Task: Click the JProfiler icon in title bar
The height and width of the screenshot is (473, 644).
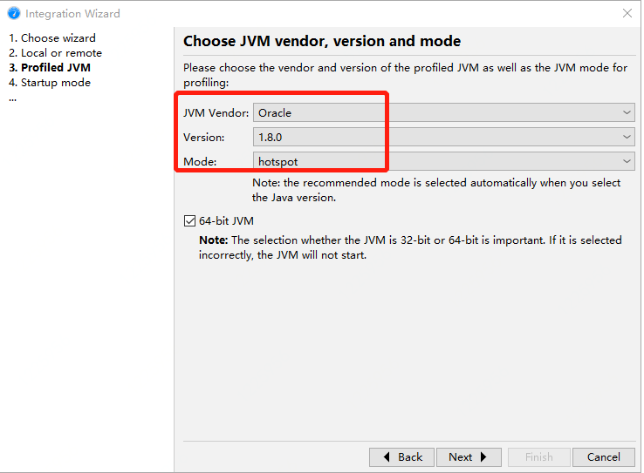Action: click(13, 13)
